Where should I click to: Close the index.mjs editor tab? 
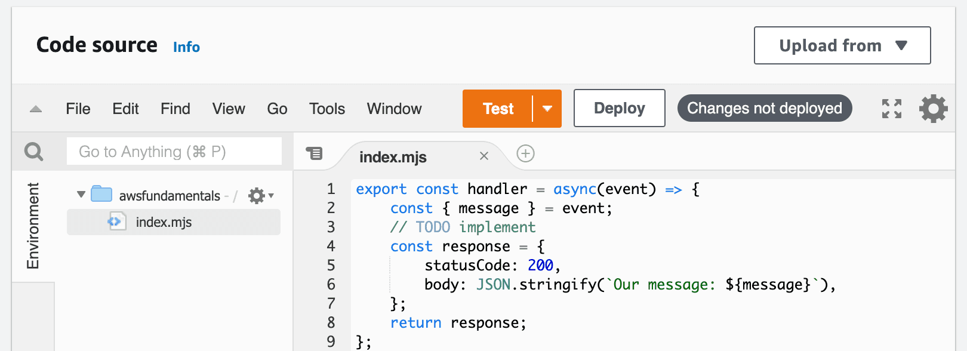[484, 156]
